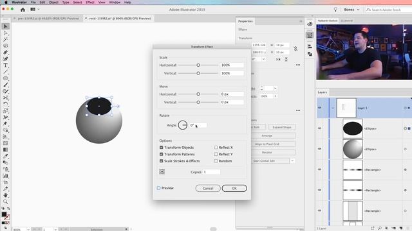Click the Recolor button
Image resolution: width=412 pixels, height=231 pixels.
click(x=267, y=153)
